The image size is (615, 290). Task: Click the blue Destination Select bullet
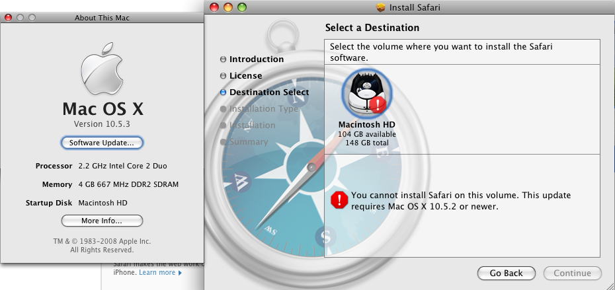click(223, 92)
